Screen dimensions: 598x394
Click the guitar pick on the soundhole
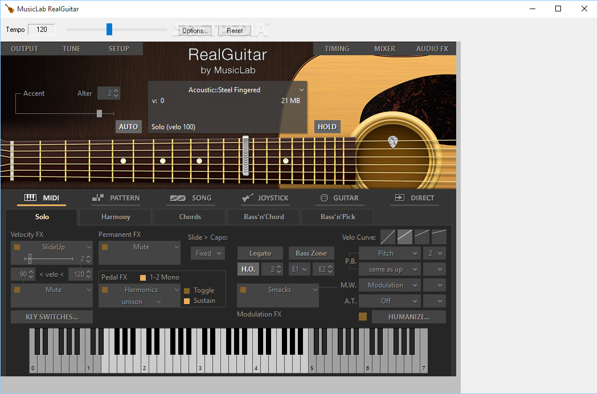(393, 142)
